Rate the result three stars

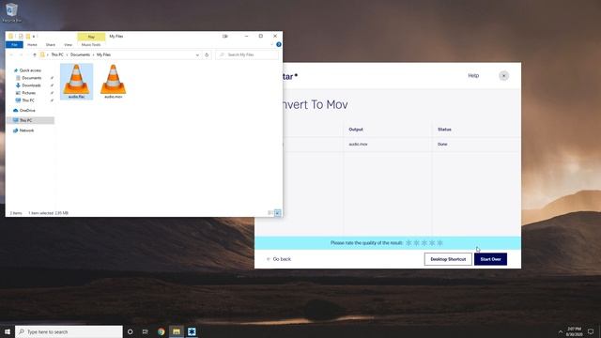click(x=424, y=243)
